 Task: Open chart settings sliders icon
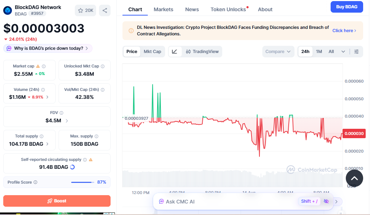[x=356, y=52]
